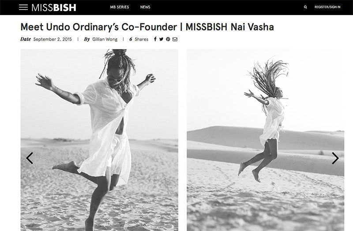Click the 'Date' label
The image size is (353, 231).
coord(26,39)
